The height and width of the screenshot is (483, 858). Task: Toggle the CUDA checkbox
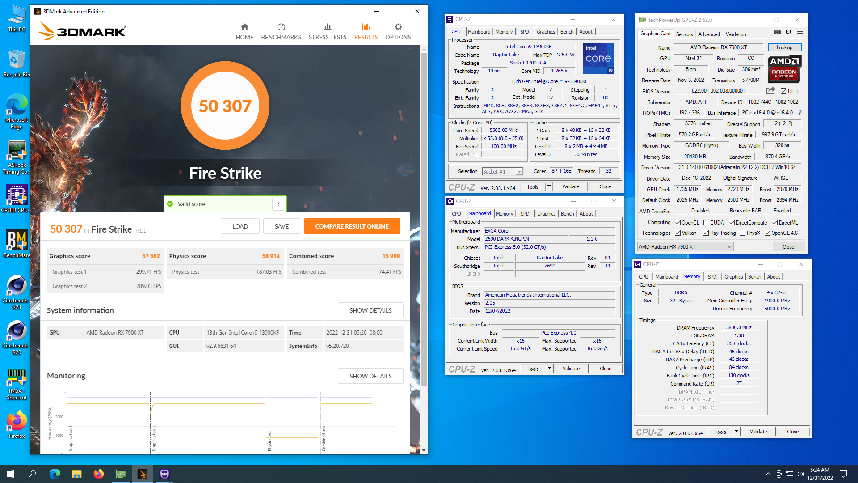[x=706, y=223]
